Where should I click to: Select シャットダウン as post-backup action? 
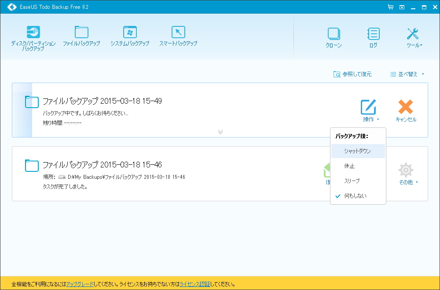click(358, 151)
